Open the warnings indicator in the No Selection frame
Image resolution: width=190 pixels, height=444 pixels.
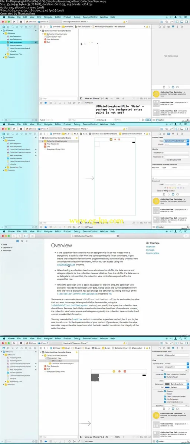(x=125, y=22)
